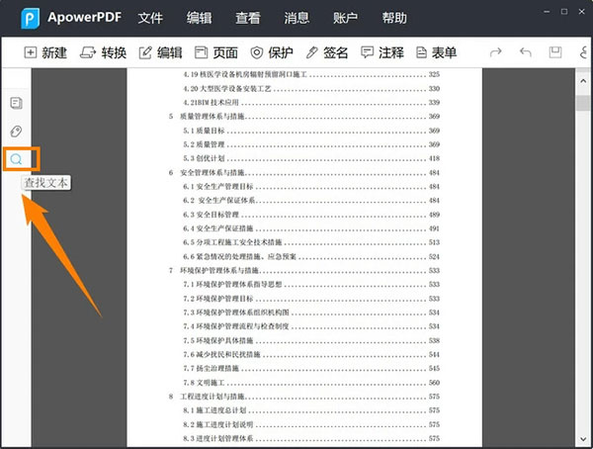Click the undo arrow icon
The width and height of the screenshot is (593, 449).
(x=526, y=52)
